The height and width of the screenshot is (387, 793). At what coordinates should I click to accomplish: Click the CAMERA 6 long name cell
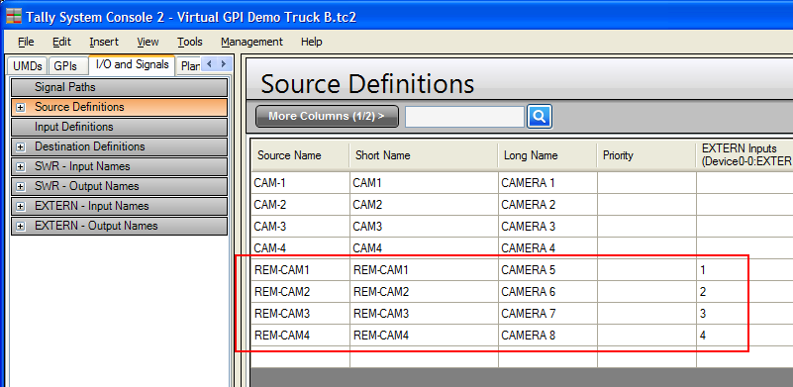point(547,292)
